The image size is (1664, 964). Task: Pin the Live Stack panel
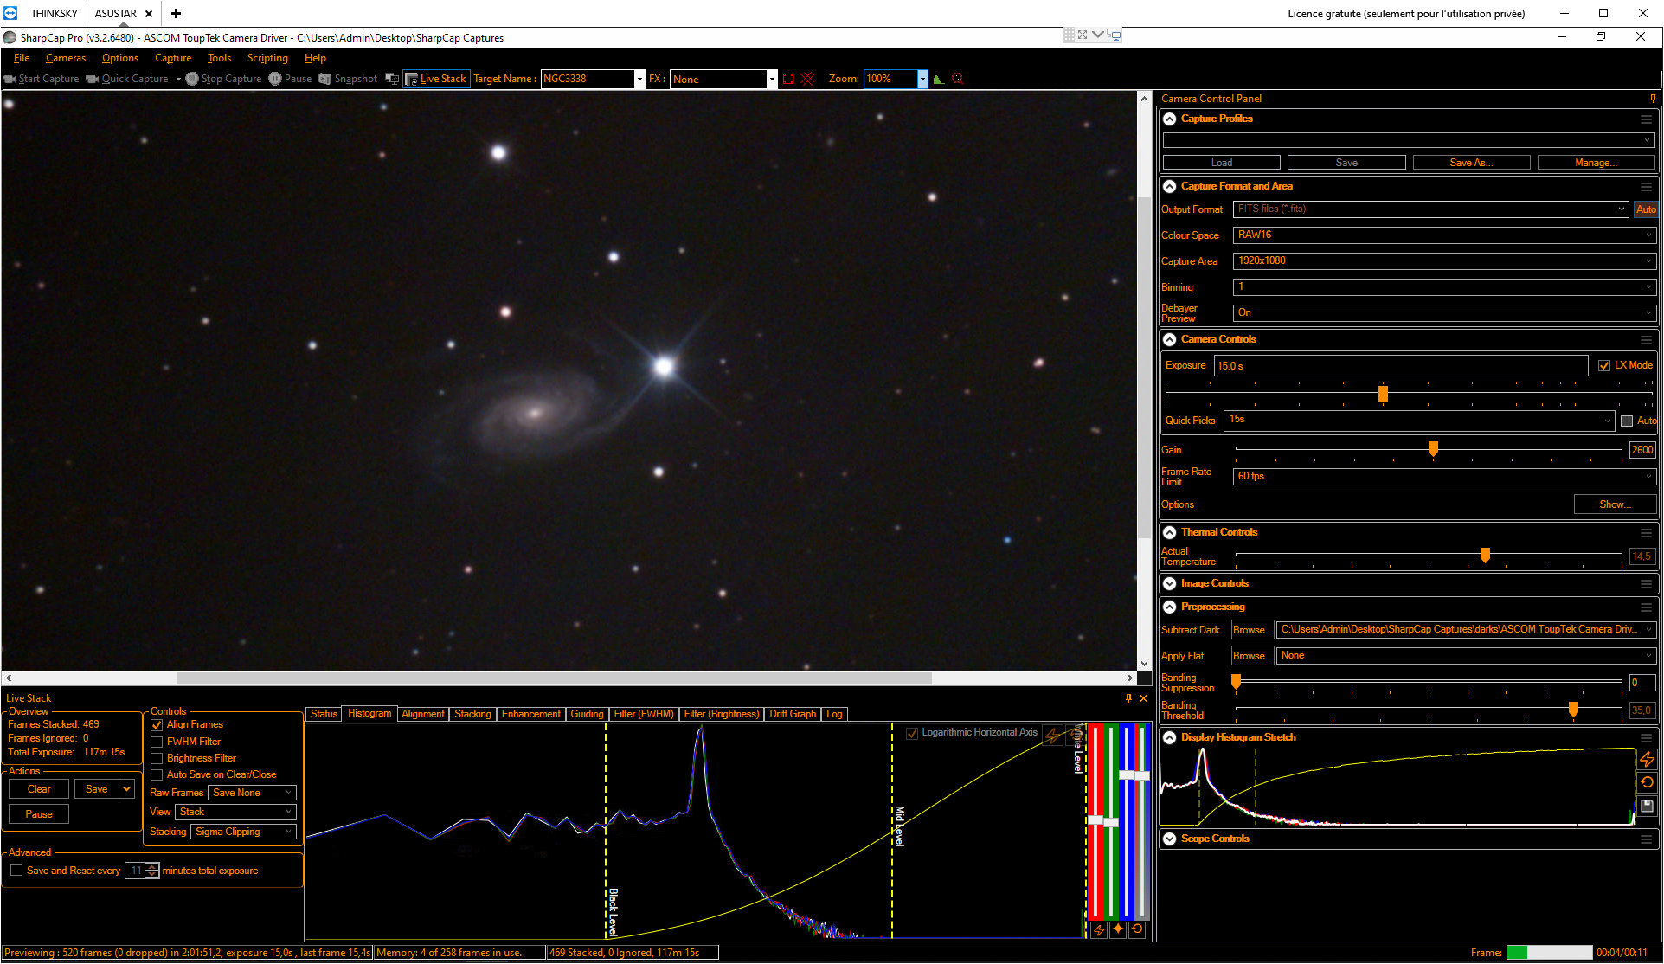(x=1128, y=698)
